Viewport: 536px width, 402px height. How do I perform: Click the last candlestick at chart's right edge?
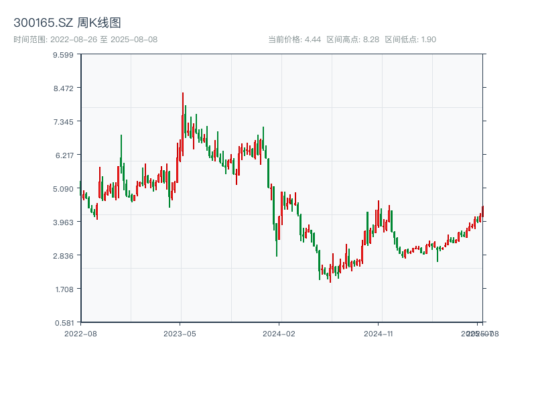tap(482, 212)
